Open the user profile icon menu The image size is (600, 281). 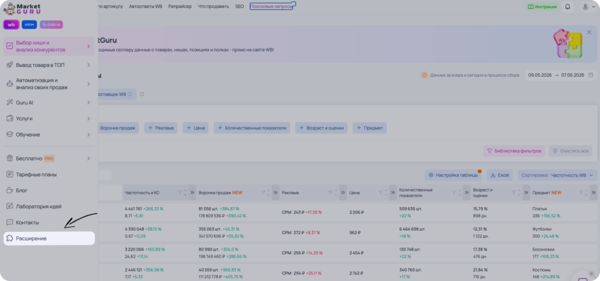pyautogui.click(x=588, y=6)
